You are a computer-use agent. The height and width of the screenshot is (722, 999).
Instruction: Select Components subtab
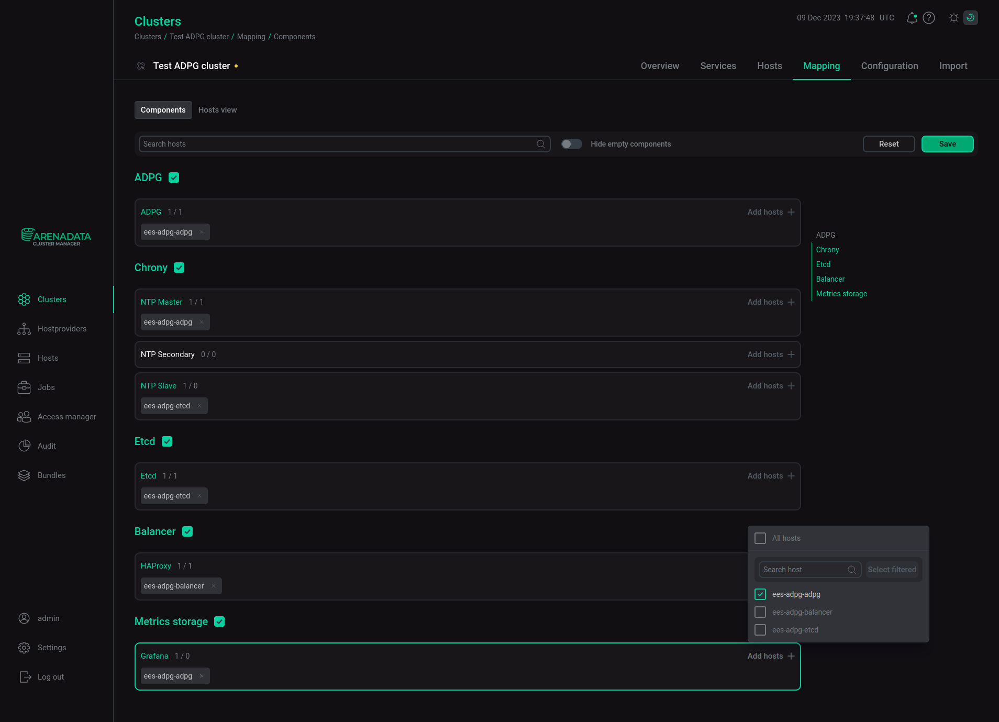pos(163,110)
